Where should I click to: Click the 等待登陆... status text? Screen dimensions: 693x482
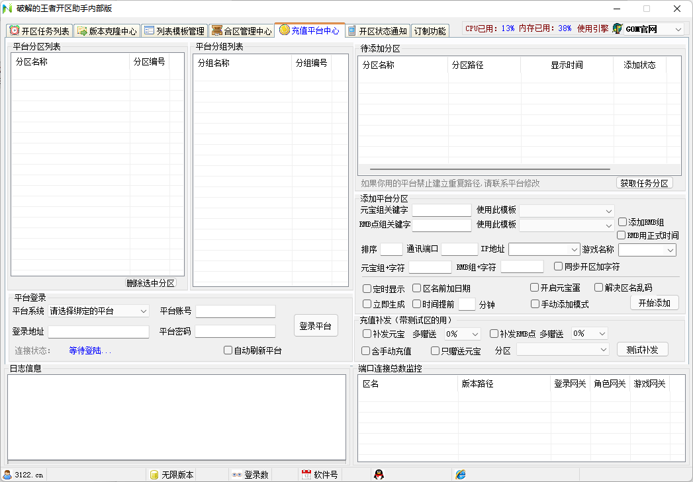pos(91,350)
